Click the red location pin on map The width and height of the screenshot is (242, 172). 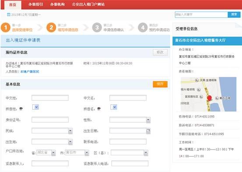[209, 98]
